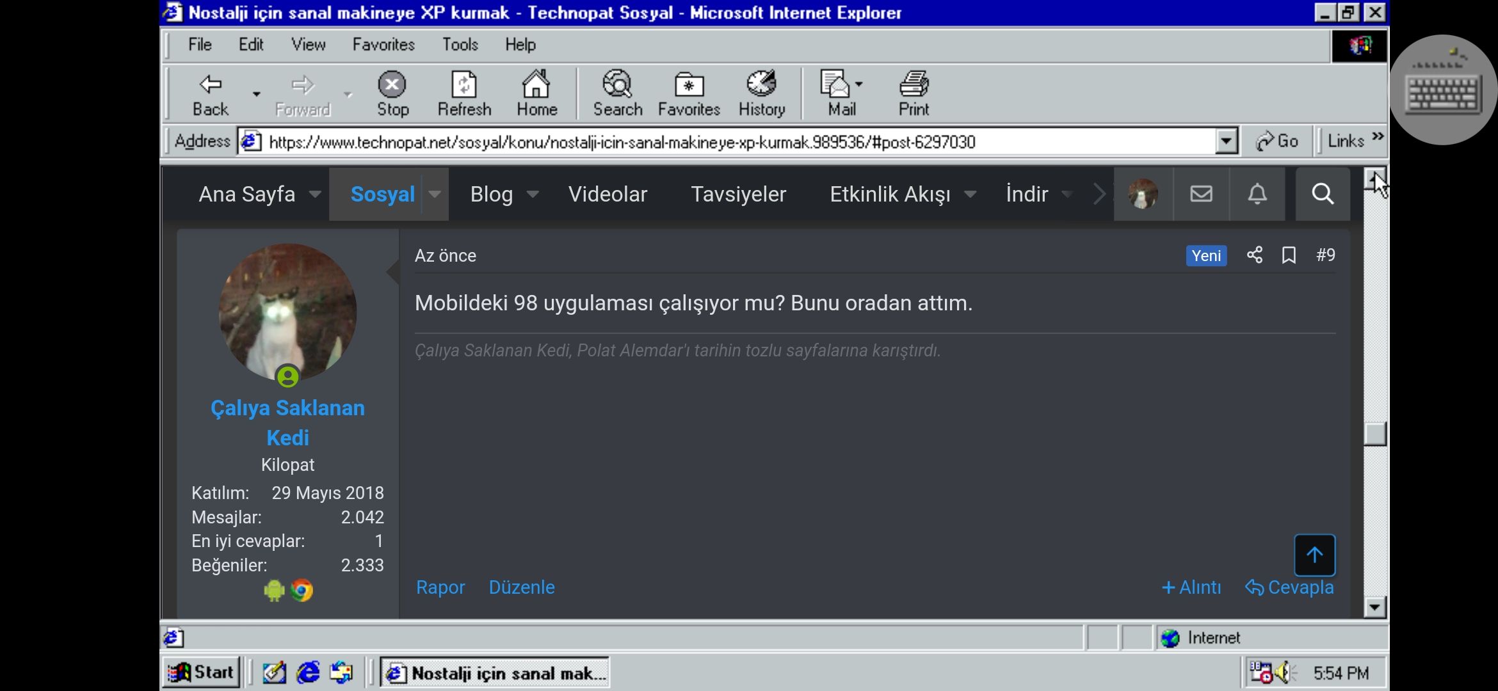The height and width of the screenshot is (691, 1498).
Task: Expand the Blog dropdown arrow
Action: [533, 195]
